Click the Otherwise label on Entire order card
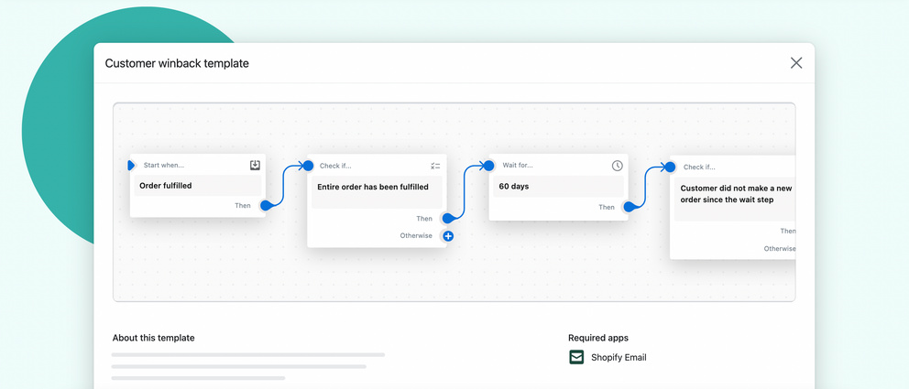 pyautogui.click(x=416, y=236)
